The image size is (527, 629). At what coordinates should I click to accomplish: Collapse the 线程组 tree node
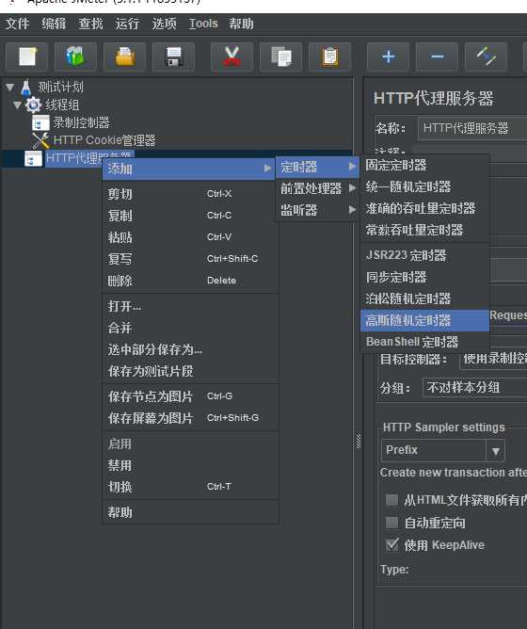[17, 105]
